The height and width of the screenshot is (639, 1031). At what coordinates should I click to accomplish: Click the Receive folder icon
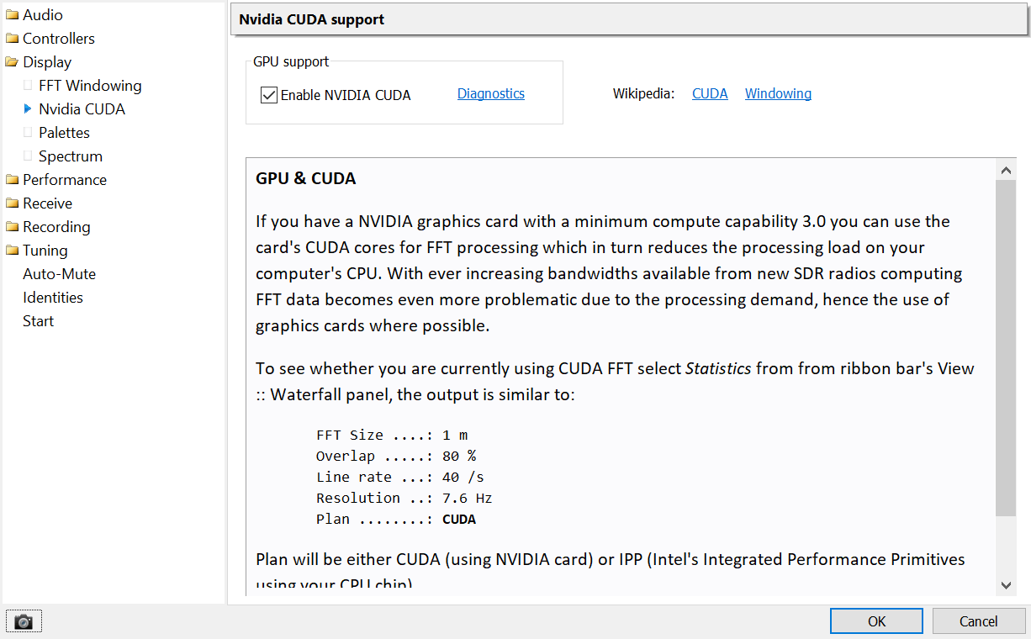(x=12, y=203)
